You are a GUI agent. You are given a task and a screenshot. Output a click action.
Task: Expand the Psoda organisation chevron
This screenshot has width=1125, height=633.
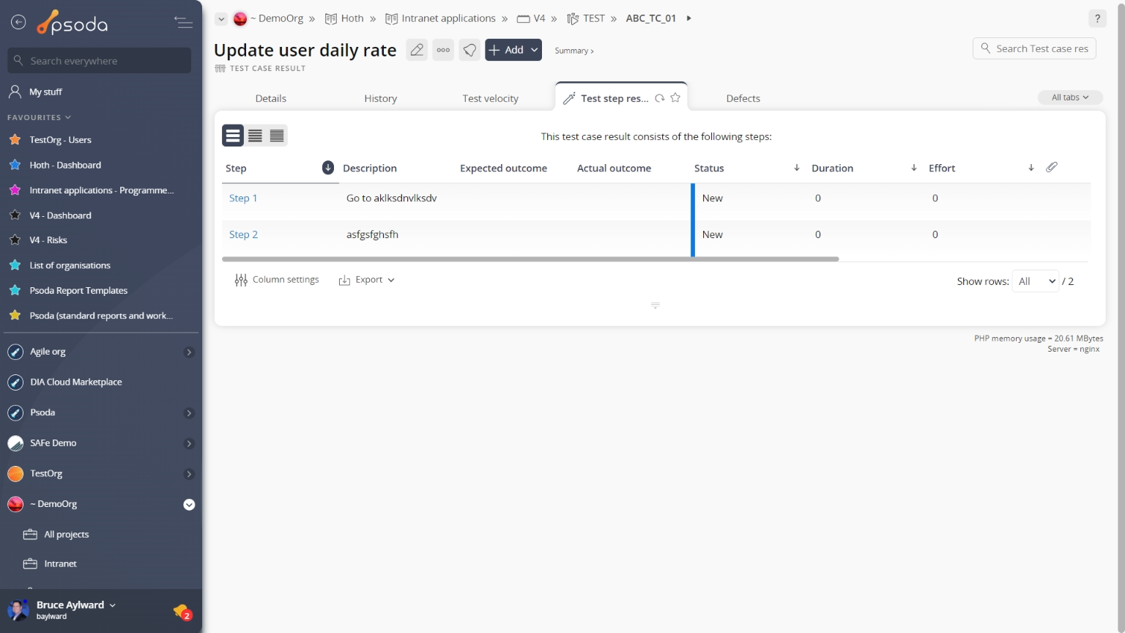[x=189, y=413]
